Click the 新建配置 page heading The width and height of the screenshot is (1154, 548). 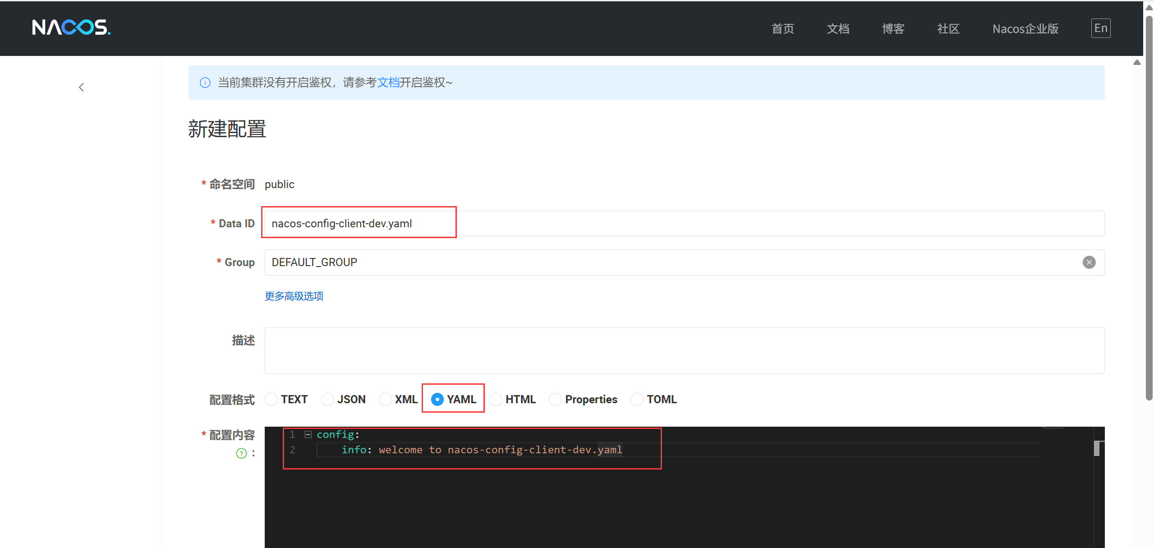[227, 129]
